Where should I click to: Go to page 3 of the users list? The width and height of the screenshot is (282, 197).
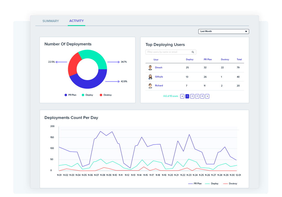(x=197, y=96)
